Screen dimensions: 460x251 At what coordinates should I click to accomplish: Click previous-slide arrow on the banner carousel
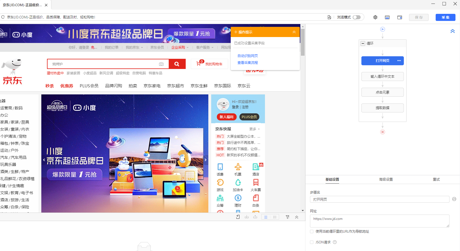pyautogui.click(x=44, y=160)
